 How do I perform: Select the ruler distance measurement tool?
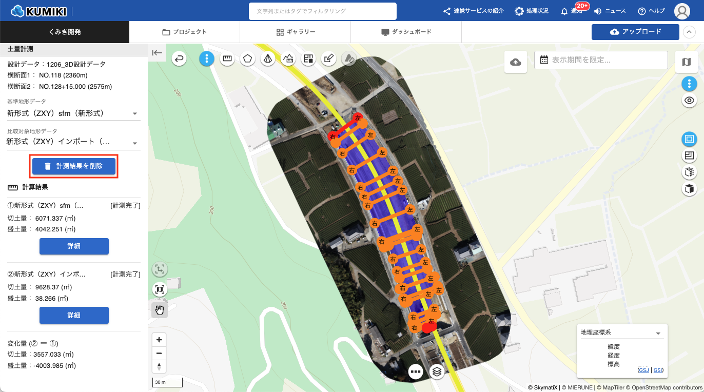pos(227,59)
